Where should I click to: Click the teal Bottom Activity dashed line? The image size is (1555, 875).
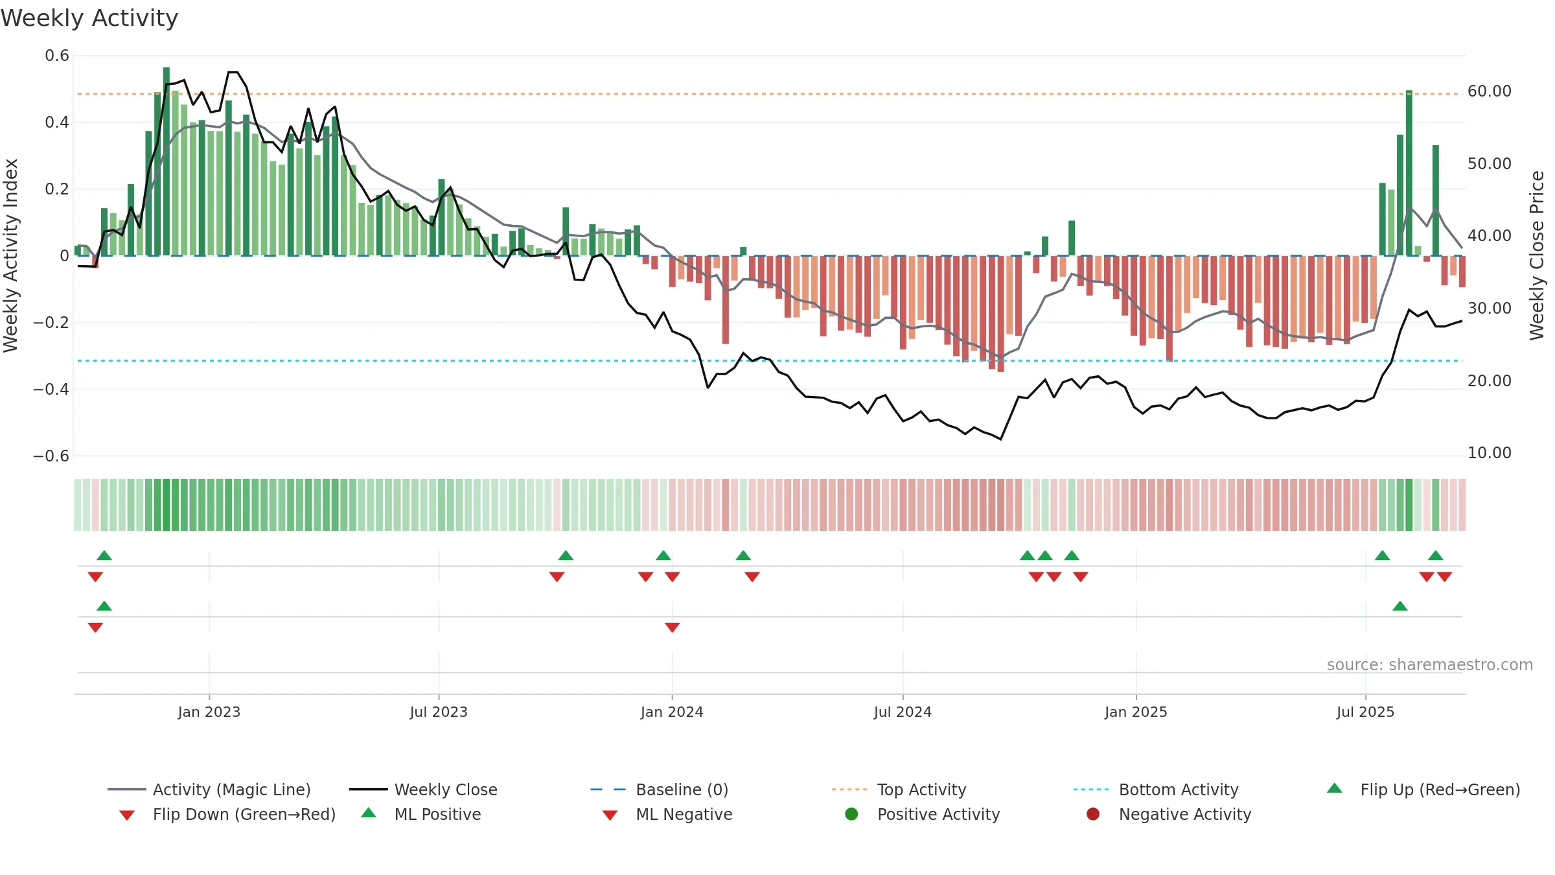tap(770, 360)
